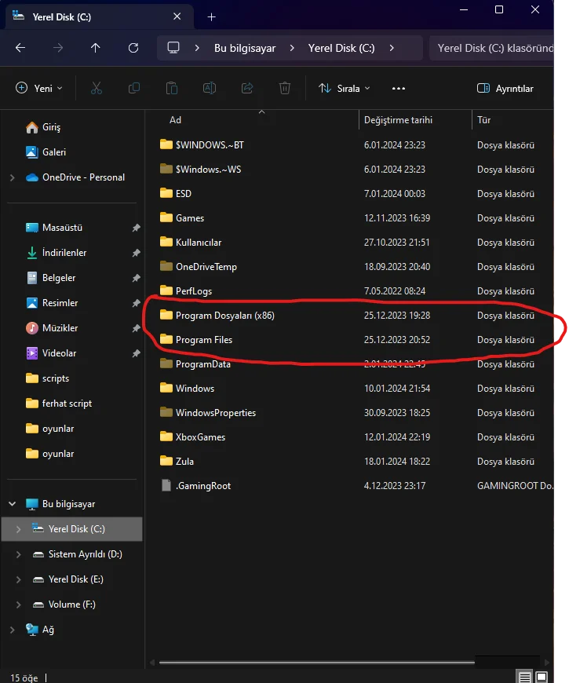569x683 pixels.
Task: Open the three-dots more options menu
Action: point(399,89)
